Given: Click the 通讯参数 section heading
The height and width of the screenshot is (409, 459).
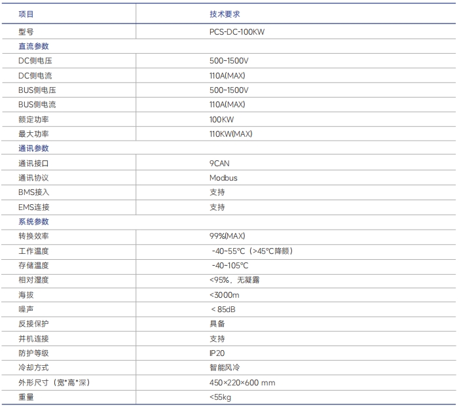Looking at the screenshot, I should point(33,149).
